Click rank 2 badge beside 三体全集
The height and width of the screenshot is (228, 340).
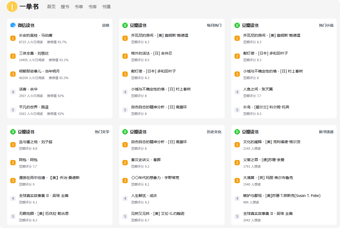tap(13, 56)
